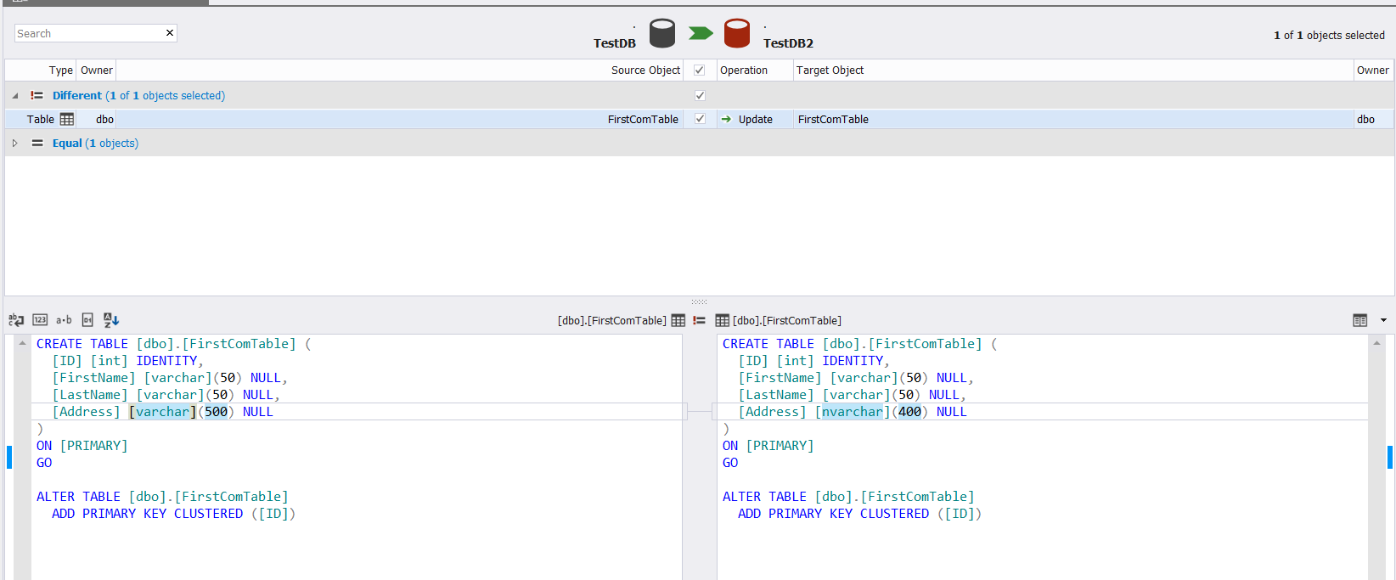The image size is (1396, 580).
Task: Click the Different (1 of 1 objects selected) label
Action: pyautogui.click(x=138, y=96)
